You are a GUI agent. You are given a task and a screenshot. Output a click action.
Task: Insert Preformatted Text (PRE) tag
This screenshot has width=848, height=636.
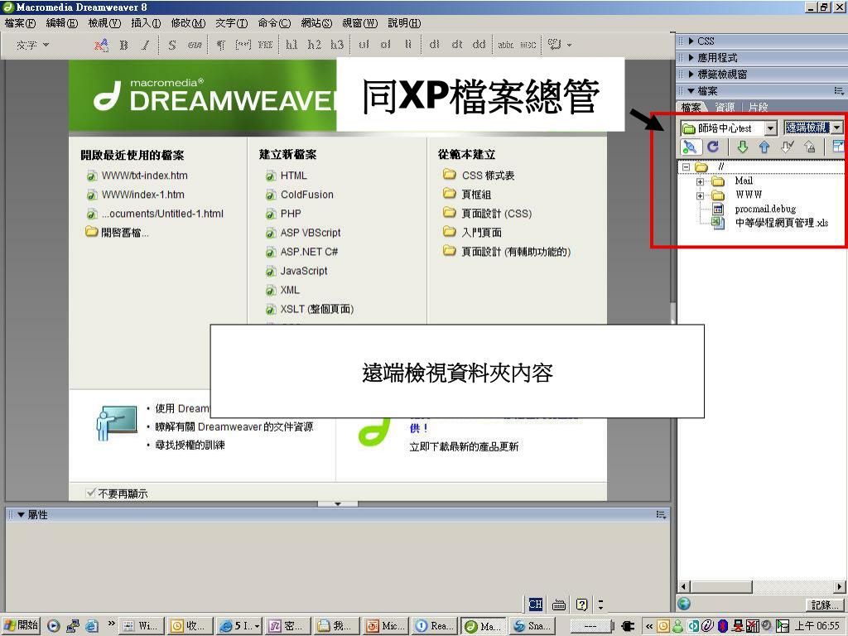(x=265, y=45)
